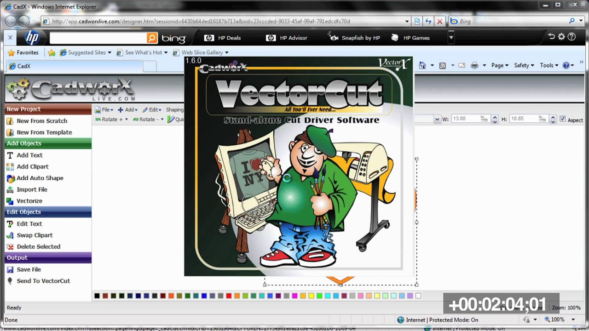Screen dimensions: 589x331
Task: Pick the magenta color swatch
Action: click(x=294, y=296)
